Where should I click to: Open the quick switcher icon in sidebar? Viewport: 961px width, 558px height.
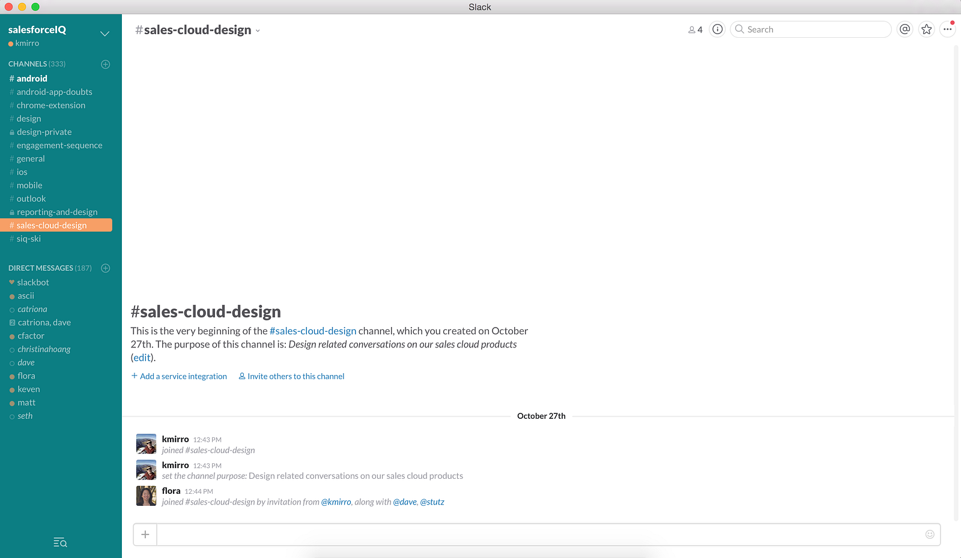(60, 542)
